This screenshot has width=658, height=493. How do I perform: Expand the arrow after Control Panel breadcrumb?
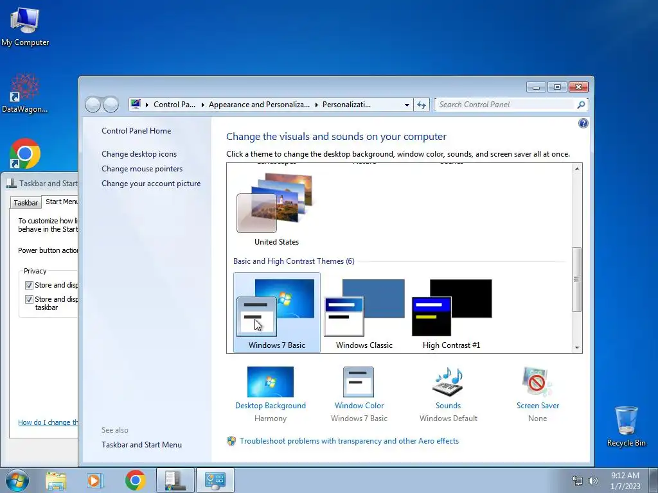pyautogui.click(x=202, y=105)
